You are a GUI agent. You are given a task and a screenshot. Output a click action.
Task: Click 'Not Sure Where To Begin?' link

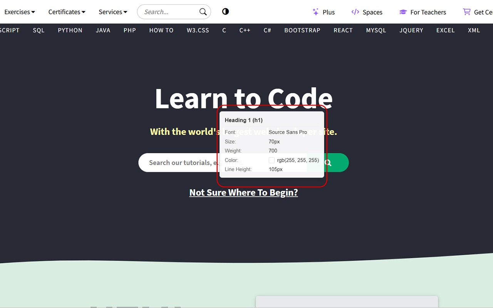244,192
